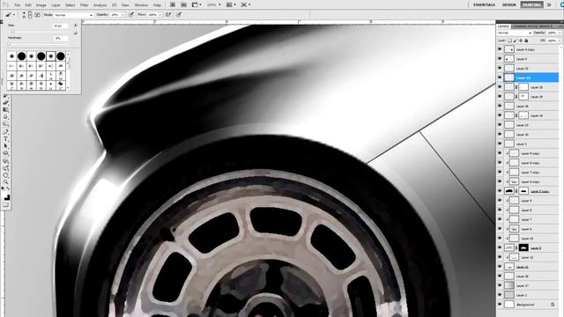Select the Zoom tool in the toolbox
This screenshot has width=564, height=317.
click(6, 182)
